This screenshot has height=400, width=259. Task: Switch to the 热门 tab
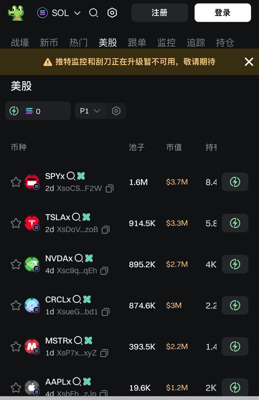[79, 42]
